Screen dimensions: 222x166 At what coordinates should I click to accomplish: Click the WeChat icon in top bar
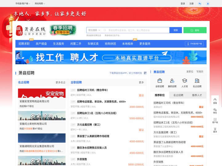pos(200,3)
